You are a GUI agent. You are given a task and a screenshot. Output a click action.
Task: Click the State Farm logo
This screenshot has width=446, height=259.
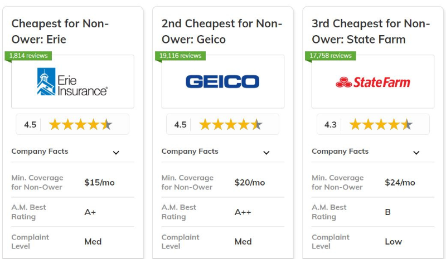tap(373, 82)
